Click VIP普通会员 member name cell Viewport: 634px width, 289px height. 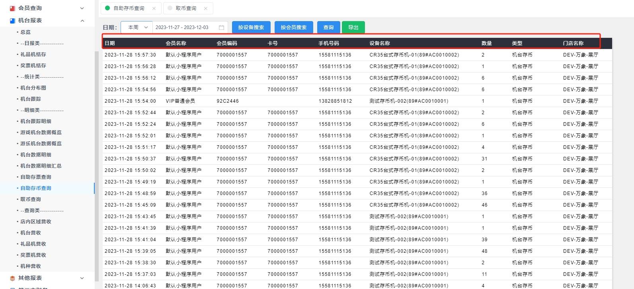coord(180,101)
